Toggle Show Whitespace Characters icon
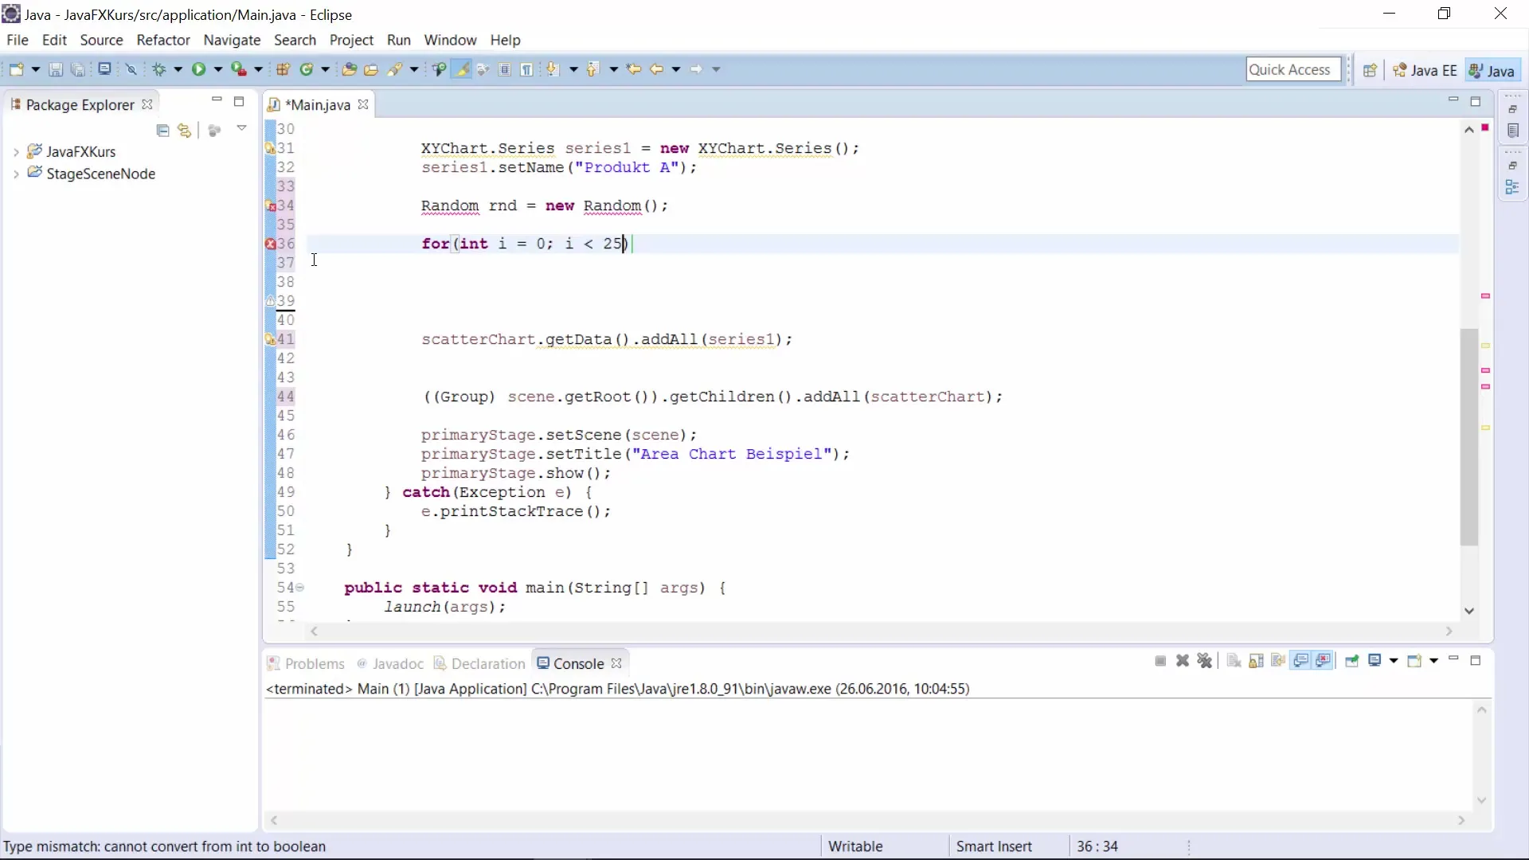 point(526,69)
